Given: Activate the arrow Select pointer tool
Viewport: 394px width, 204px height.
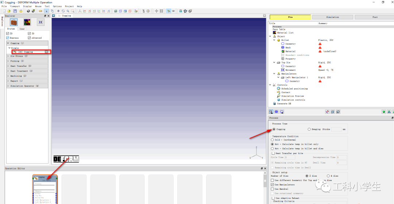Looking at the screenshot, I should click(x=46, y=11).
